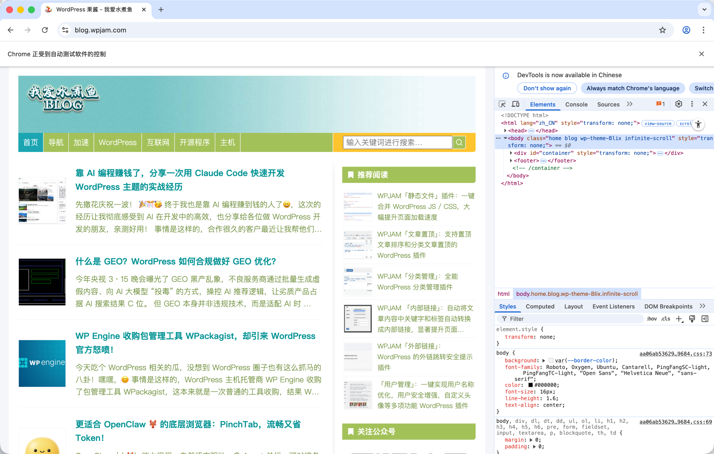Expand the div container node
The width and height of the screenshot is (714, 454).
(x=511, y=153)
